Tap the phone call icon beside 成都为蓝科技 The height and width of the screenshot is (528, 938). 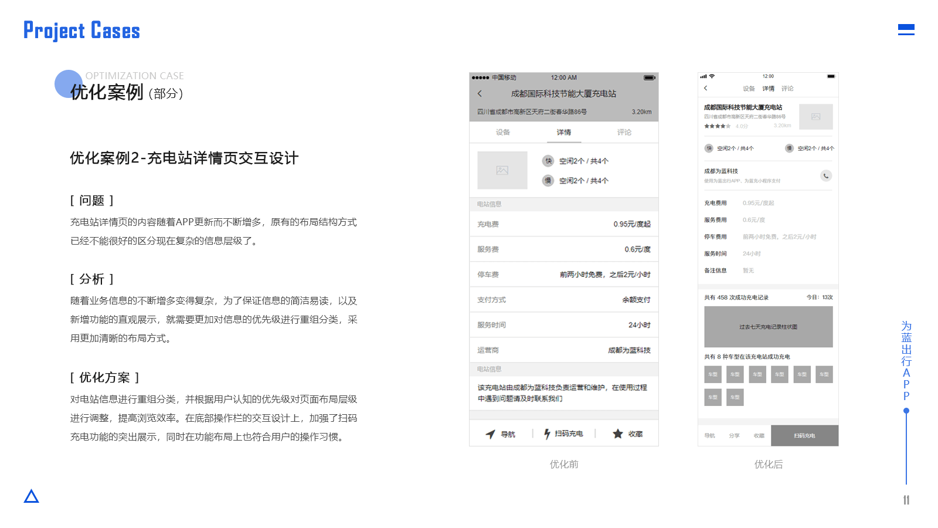(x=825, y=175)
